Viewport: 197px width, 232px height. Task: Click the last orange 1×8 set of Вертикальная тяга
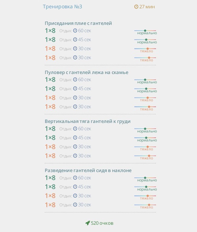(50, 156)
